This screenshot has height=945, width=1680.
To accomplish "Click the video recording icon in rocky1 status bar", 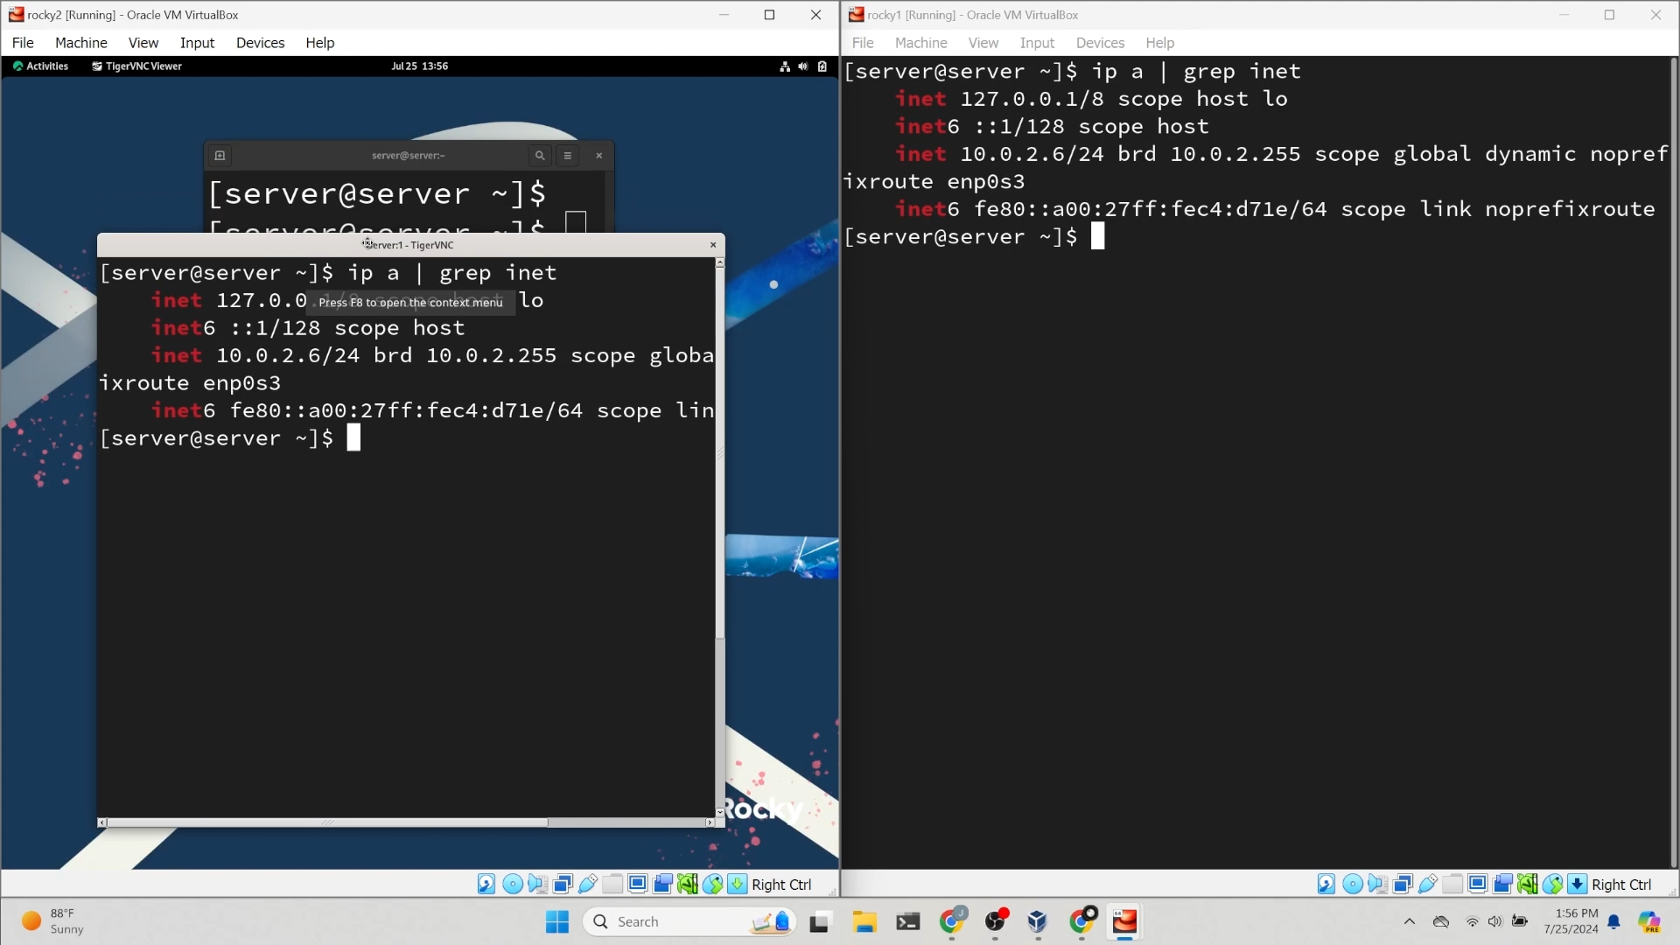I will [x=1502, y=884].
